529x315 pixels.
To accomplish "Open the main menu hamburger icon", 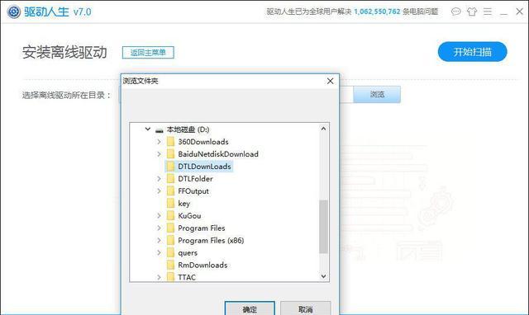I will [x=488, y=12].
